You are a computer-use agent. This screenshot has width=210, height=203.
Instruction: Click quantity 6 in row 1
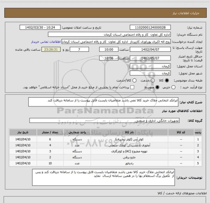50,139
